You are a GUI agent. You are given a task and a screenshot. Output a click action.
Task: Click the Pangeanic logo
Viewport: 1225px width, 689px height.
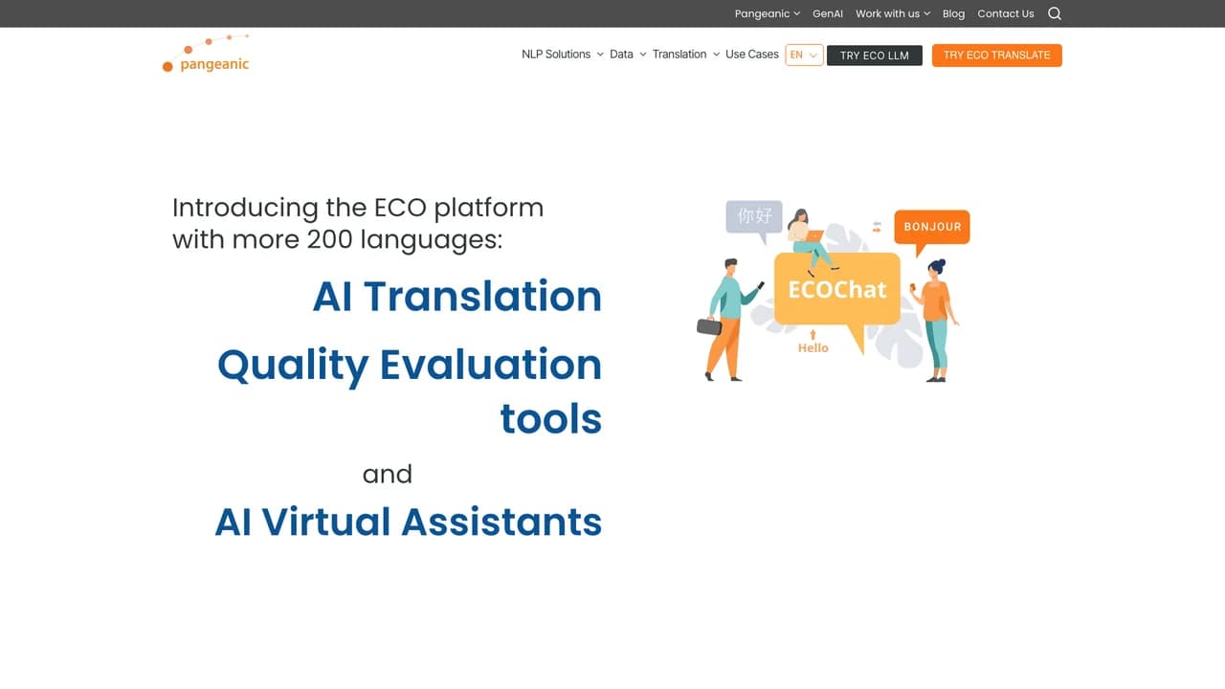point(206,54)
